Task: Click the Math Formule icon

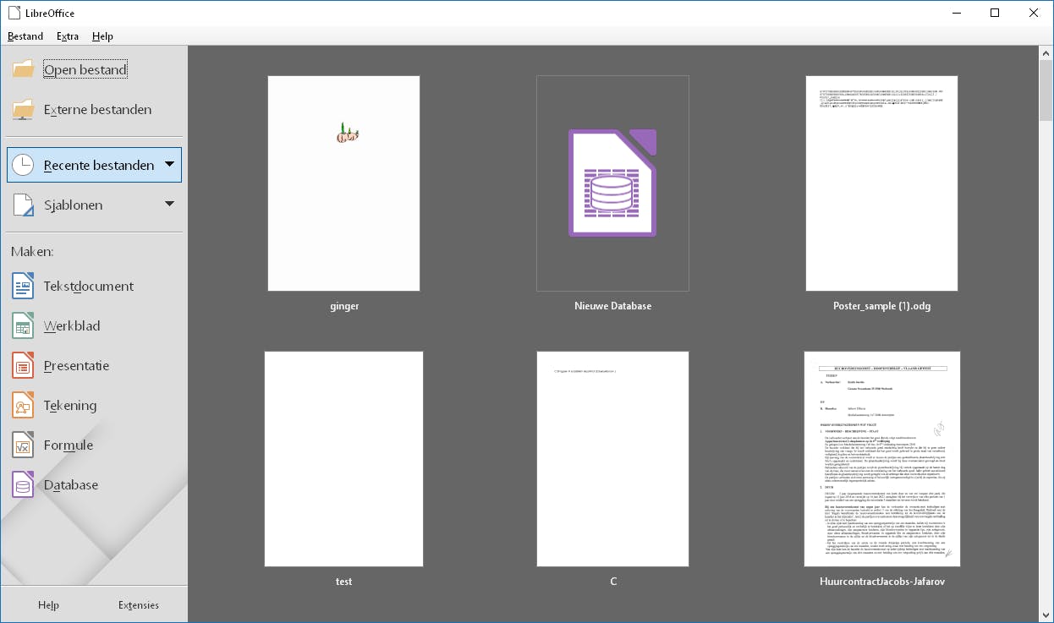Action: click(23, 445)
